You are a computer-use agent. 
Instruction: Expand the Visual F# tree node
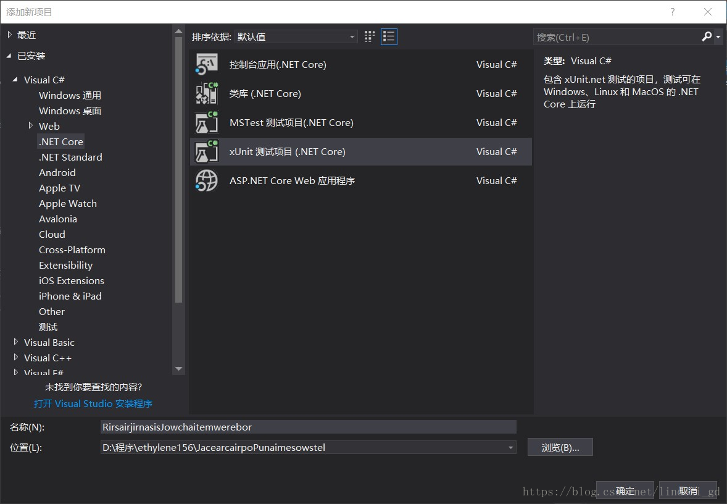(x=16, y=372)
